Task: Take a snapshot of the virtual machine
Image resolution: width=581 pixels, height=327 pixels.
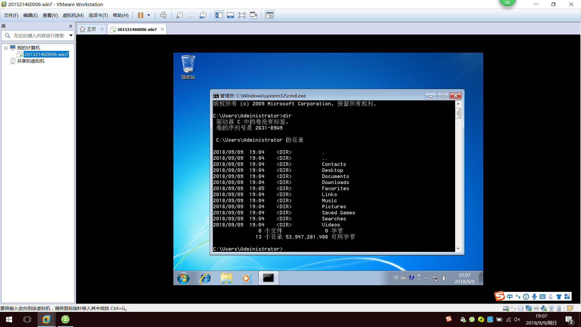Action: (179, 15)
